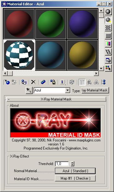Toggle the Backlight icon
Image resolution: width=114 pixels, height=192 pixels.
pyautogui.click(x=108, y=20)
